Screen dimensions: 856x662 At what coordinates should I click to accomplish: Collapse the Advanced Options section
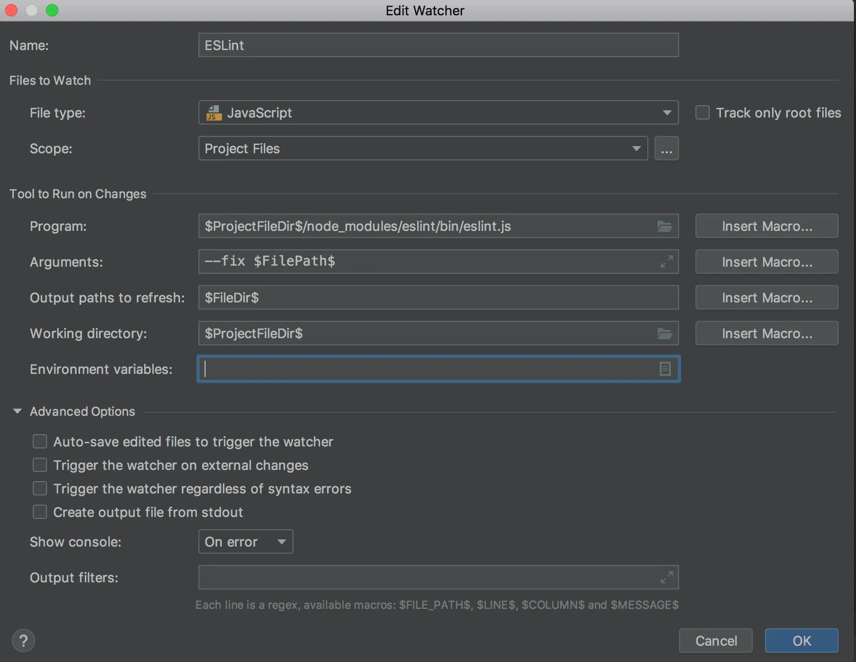(17, 411)
